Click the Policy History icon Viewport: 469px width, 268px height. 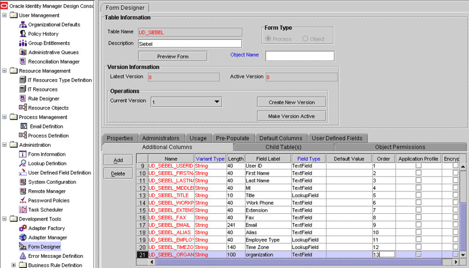pos(23,34)
